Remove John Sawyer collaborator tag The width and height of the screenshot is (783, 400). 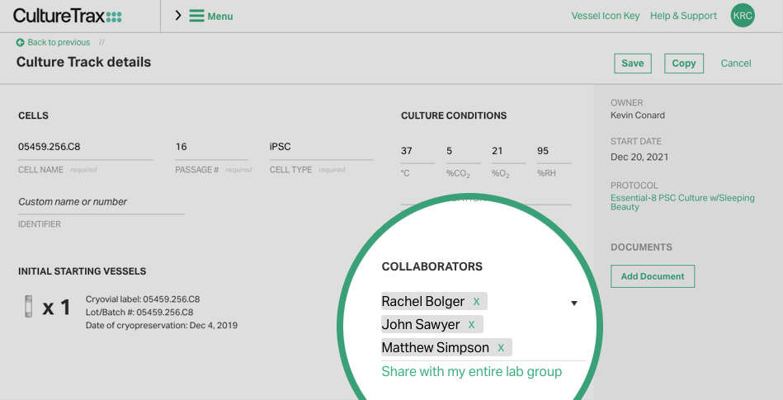coord(471,325)
